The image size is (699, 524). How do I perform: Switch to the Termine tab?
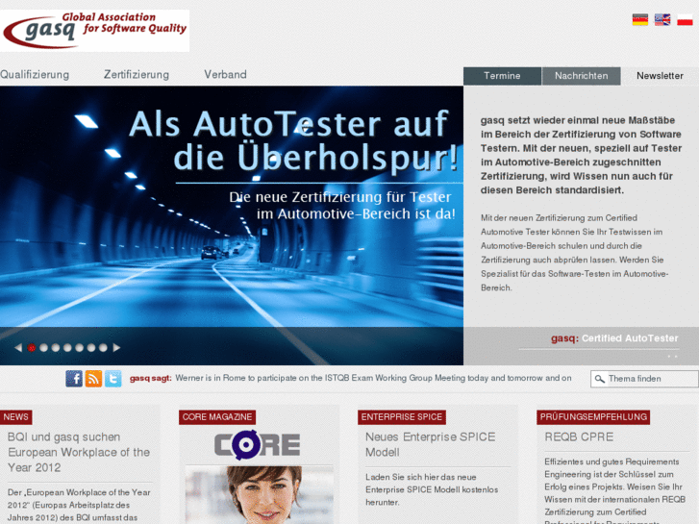click(x=503, y=76)
